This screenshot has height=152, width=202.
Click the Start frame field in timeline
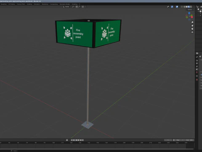pyautogui.click(x=180, y=140)
